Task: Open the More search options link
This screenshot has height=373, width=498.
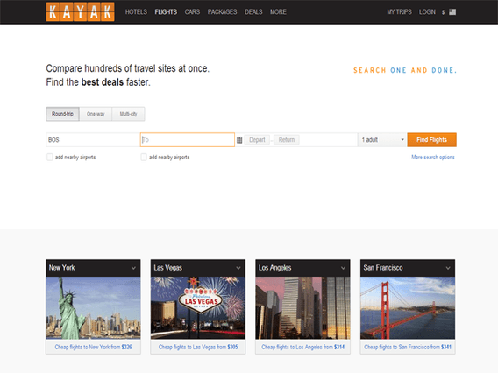Action: [432, 157]
